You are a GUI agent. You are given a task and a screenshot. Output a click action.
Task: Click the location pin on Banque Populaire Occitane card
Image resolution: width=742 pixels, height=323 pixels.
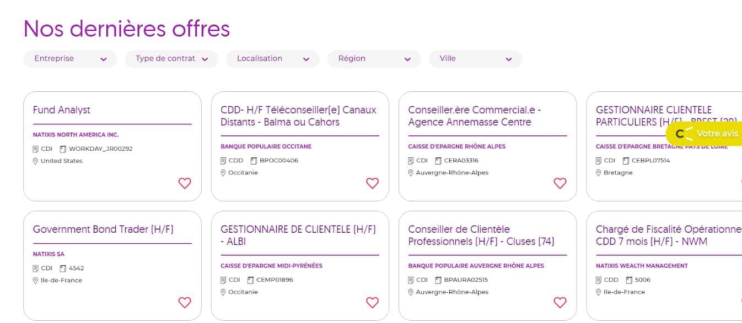(223, 173)
